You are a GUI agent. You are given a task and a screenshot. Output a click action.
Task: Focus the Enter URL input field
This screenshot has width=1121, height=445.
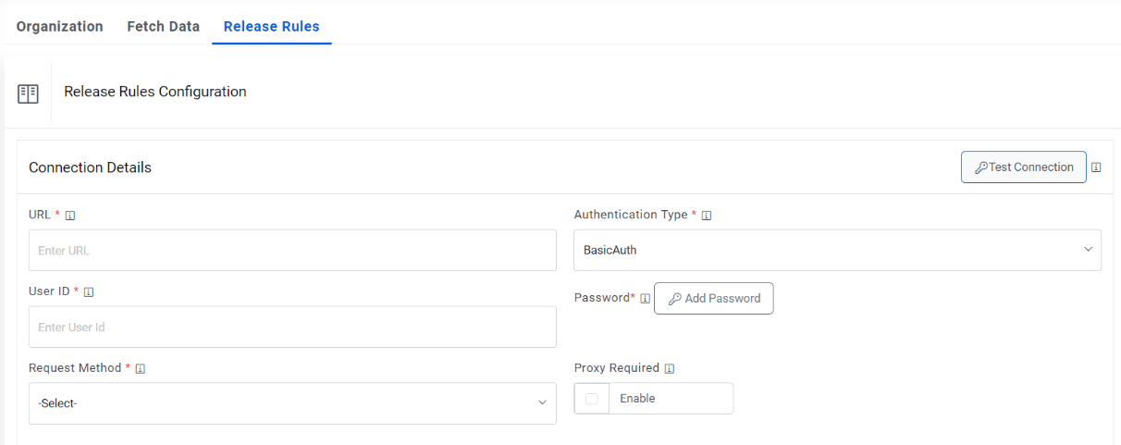point(292,250)
